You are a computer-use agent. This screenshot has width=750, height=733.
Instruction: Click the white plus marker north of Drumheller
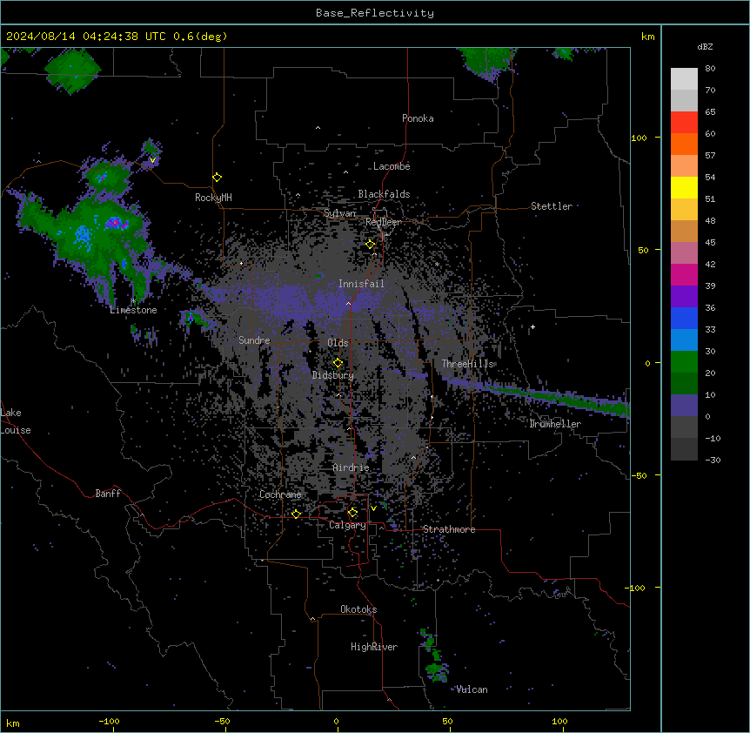point(532,327)
